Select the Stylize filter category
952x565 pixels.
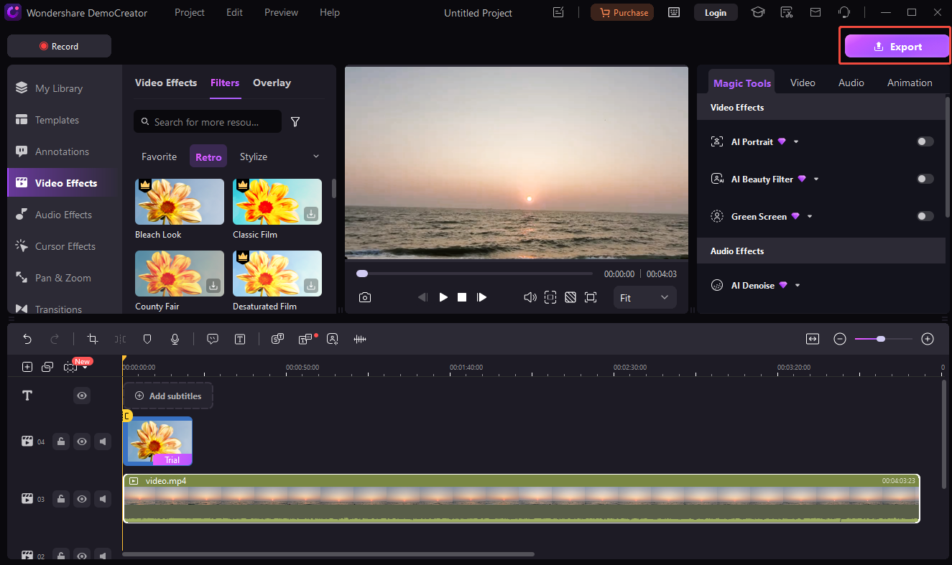(254, 157)
